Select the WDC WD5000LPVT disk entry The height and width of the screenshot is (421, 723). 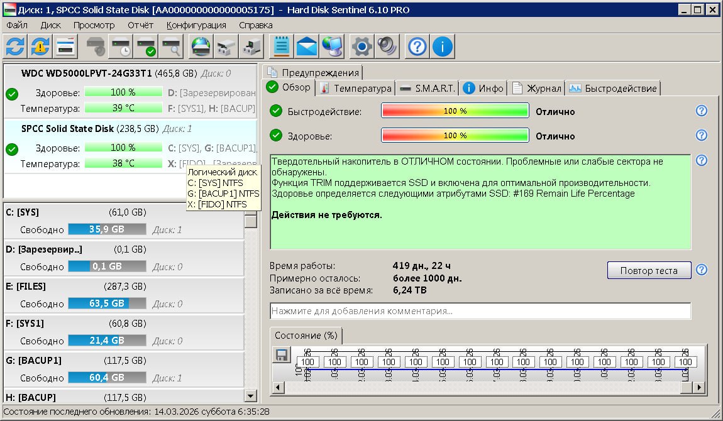coord(88,74)
